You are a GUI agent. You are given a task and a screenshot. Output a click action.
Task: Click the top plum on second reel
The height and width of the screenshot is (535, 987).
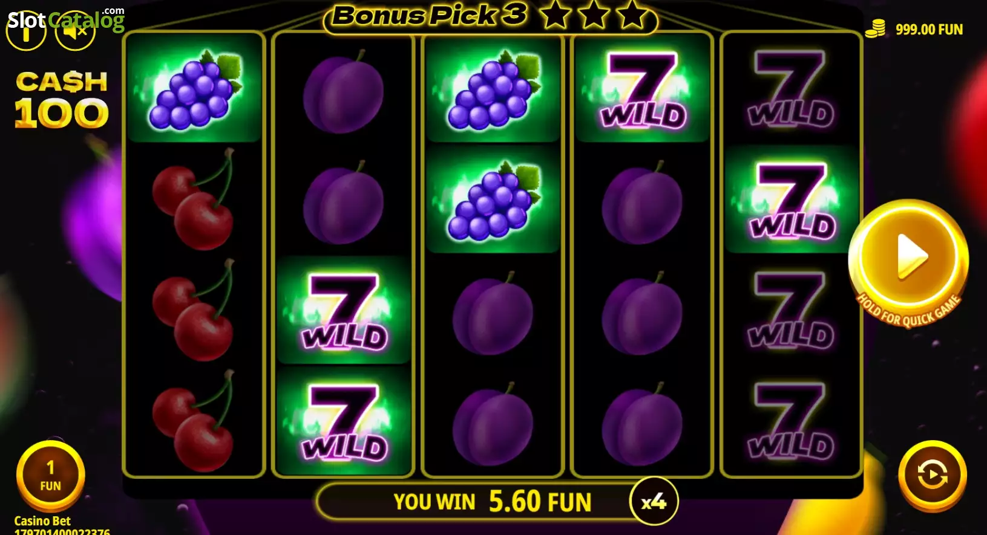pos(343,92)
